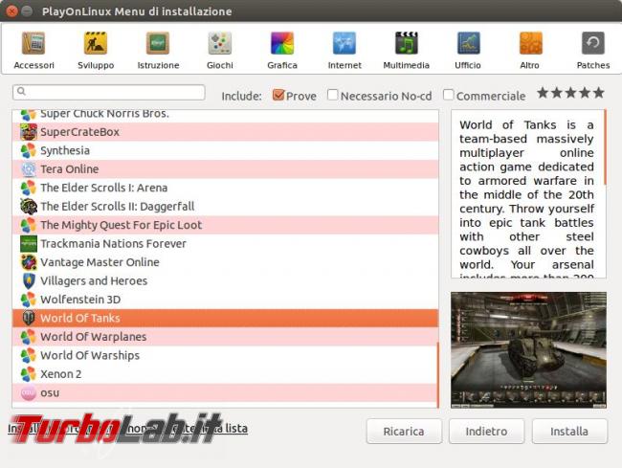The image size is (622, 468).
Task: Open the Sviluppo category
Action: [96, 50]
